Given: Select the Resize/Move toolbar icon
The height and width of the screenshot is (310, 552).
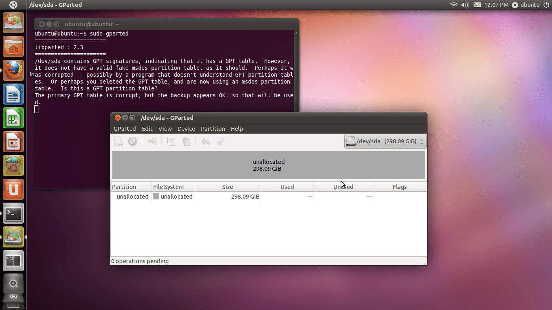Looking at the screenshot, I should click(152, 141).
